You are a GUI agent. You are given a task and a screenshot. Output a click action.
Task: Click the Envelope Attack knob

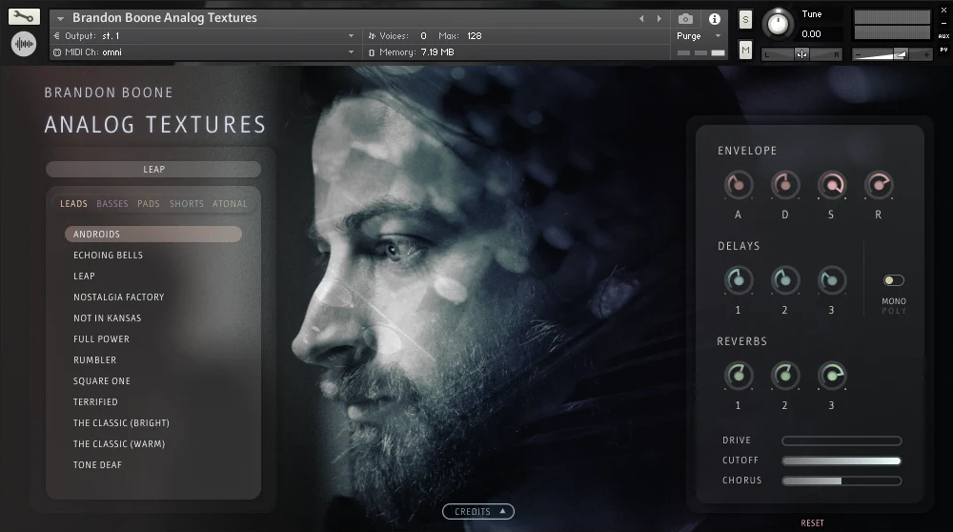tap(739, 185)
